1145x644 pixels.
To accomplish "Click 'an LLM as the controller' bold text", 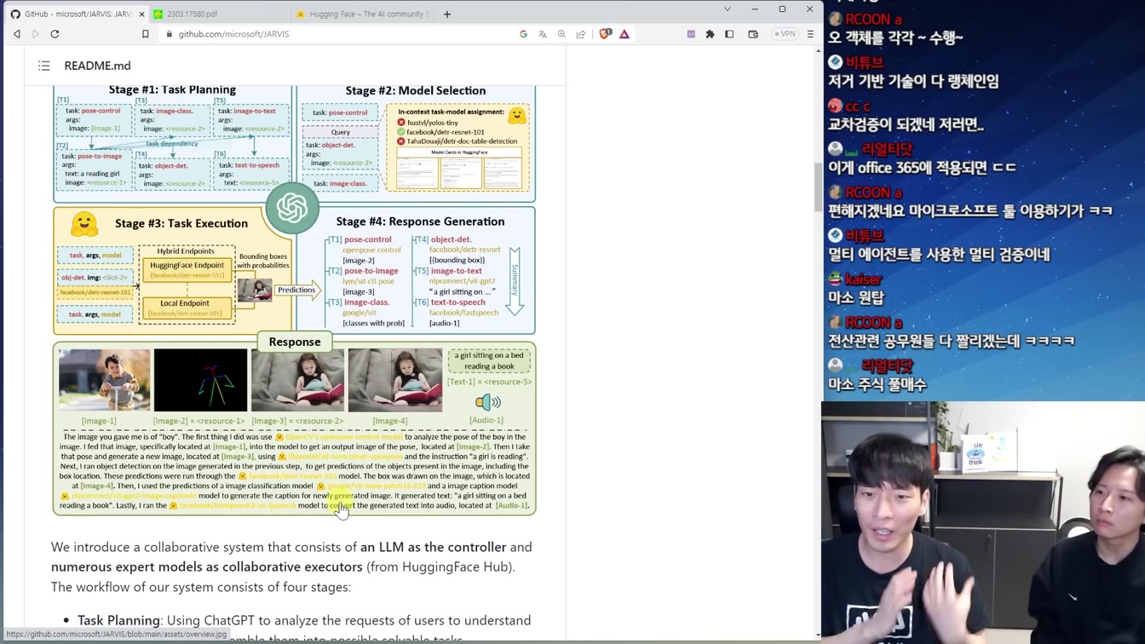I will [x=433, y=547].
